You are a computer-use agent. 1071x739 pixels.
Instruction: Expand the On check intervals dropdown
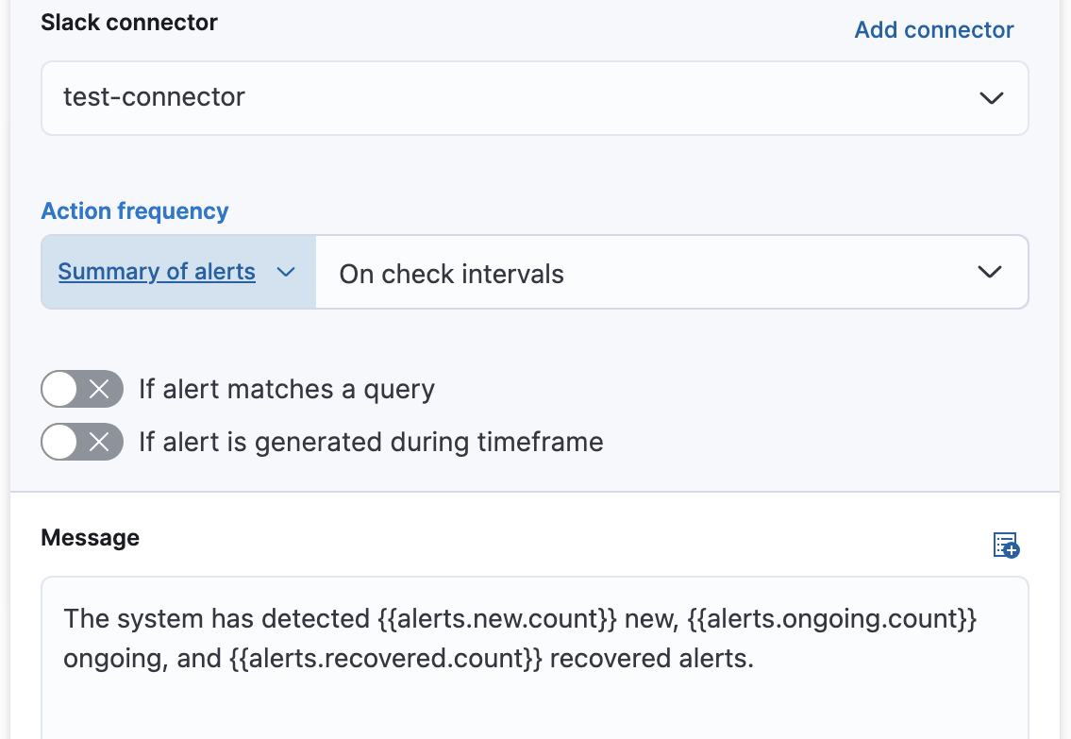click(671, 272)
